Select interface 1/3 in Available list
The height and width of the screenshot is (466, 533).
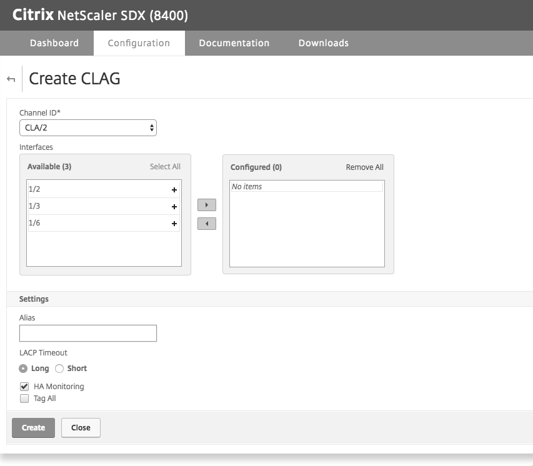click(x=104, y=206)
